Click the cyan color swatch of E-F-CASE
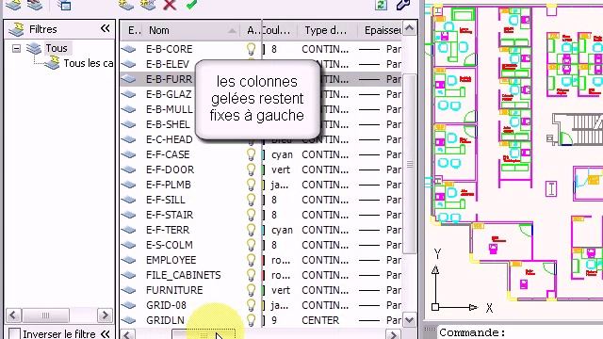The height and width of the screenshot is (339, 603). click(264, 154)
